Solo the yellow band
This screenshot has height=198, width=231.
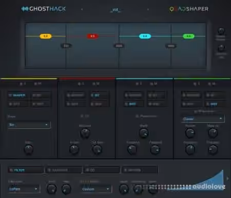[23, 84]
